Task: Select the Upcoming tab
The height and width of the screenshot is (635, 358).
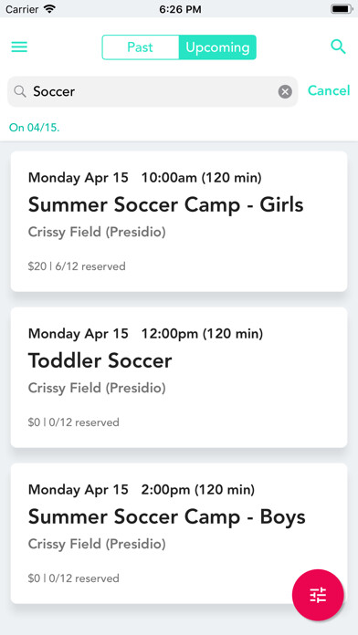Action: (217, 47)
